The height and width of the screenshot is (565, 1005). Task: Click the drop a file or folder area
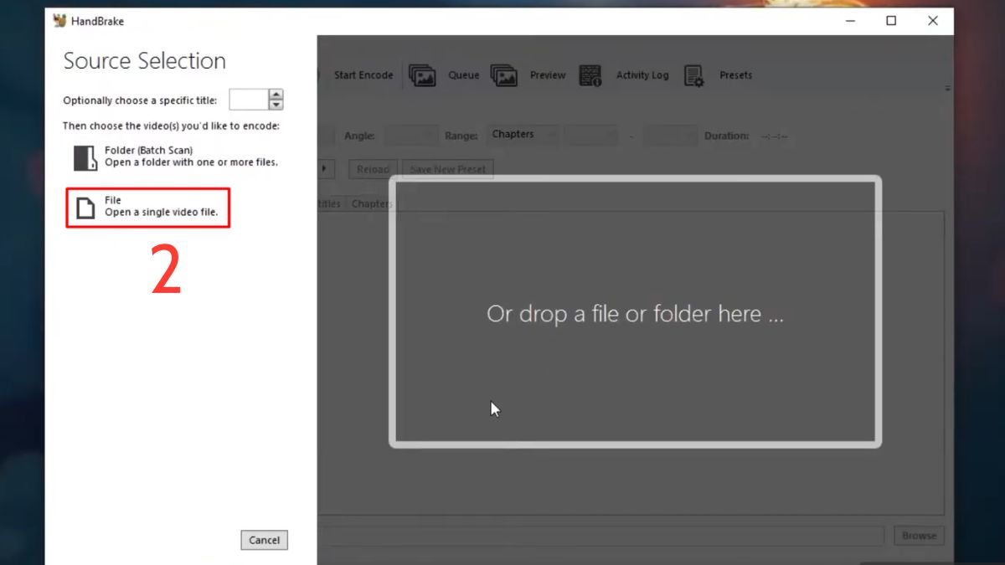[636, 312]
